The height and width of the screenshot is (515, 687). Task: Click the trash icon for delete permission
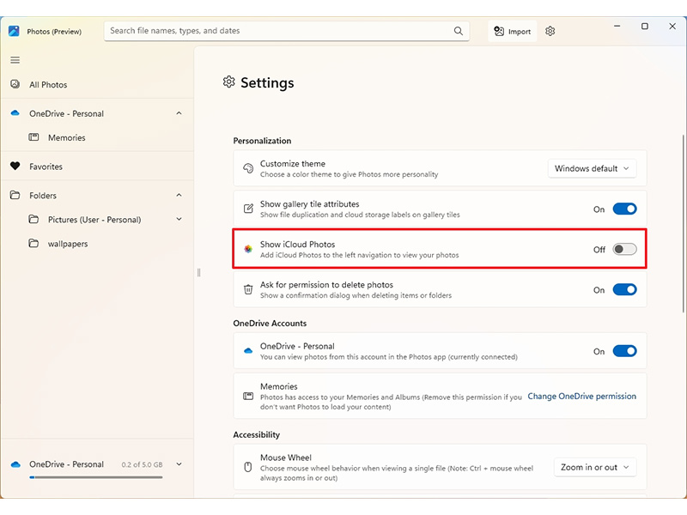pyautogui.click(x=248, y=289)
